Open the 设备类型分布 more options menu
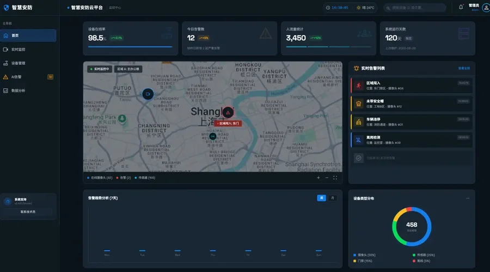The width and height of the screenshot is (490, 272). [x=468, y=198]
